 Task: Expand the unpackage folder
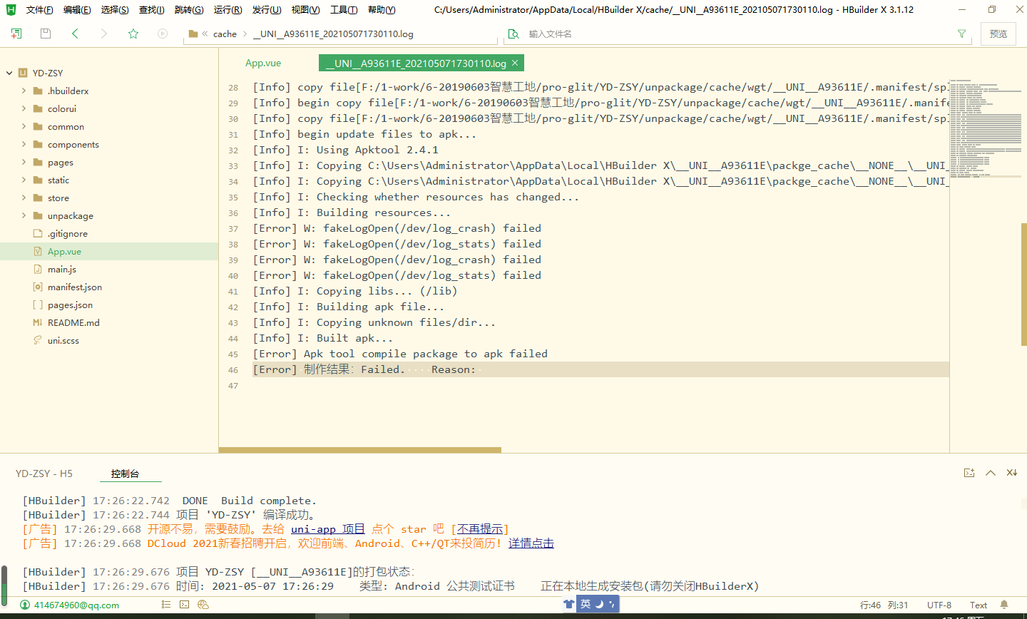[x=24, y=216]
